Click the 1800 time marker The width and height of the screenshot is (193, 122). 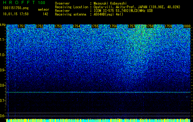[x=187, y=26]
